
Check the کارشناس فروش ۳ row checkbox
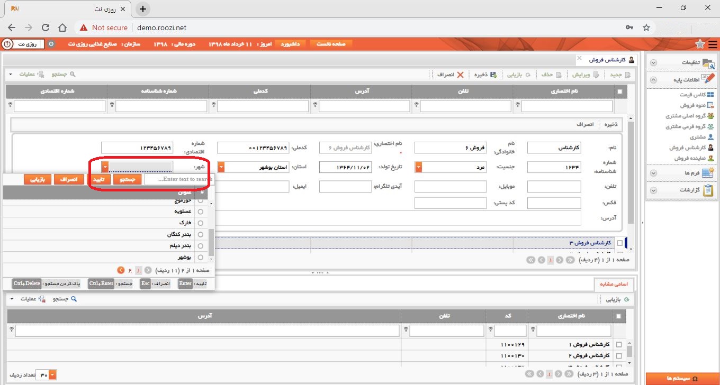620,243
